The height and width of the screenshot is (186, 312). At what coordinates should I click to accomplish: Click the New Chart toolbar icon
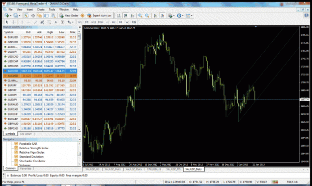7,15
